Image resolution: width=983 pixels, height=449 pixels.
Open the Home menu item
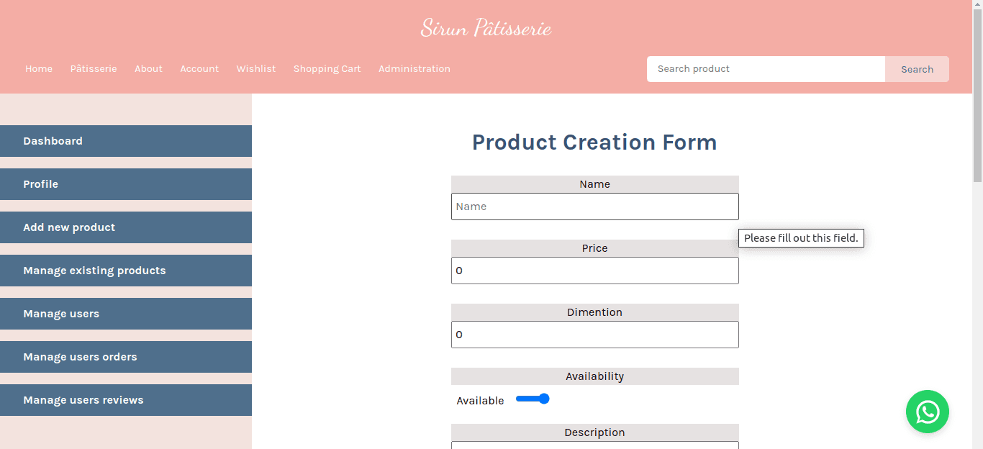39,69
